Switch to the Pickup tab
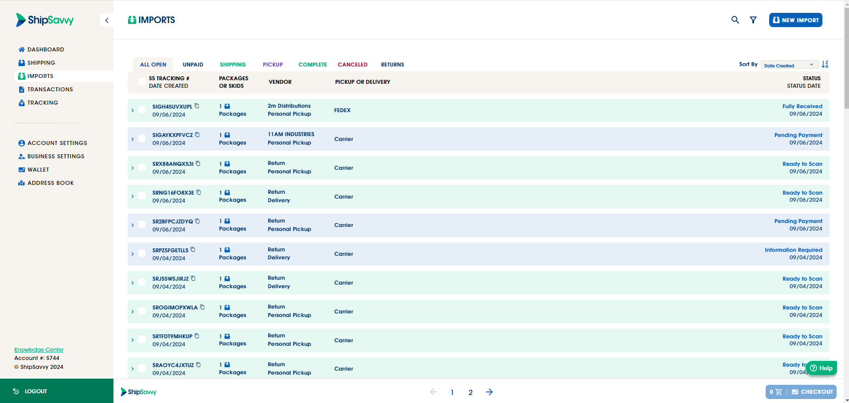Screen dimensions: 849x403 273,65
